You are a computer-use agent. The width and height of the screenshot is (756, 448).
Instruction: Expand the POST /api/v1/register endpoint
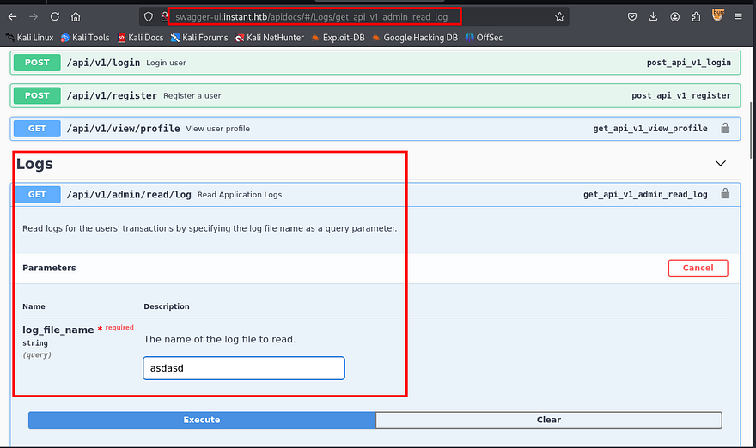pyautogui.click(x=375, y=95)
